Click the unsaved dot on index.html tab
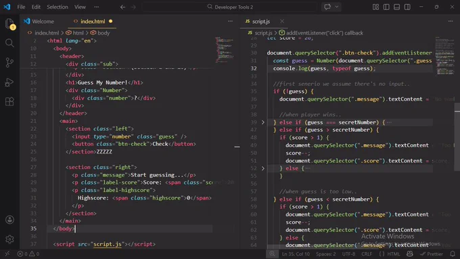 110,22
